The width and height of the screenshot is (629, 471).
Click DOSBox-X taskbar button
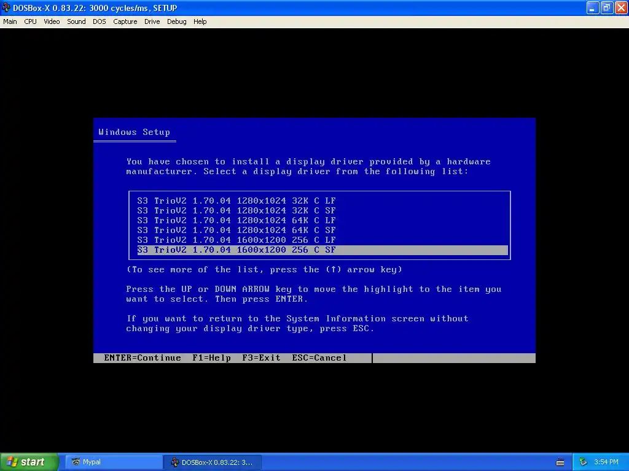(213, 462)
